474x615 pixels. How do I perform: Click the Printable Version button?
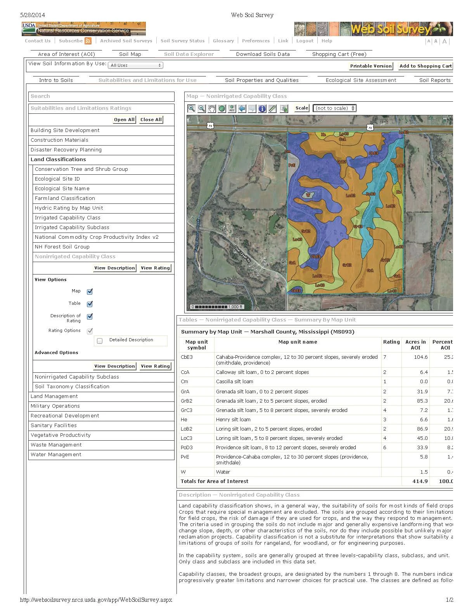click(371, 66)
